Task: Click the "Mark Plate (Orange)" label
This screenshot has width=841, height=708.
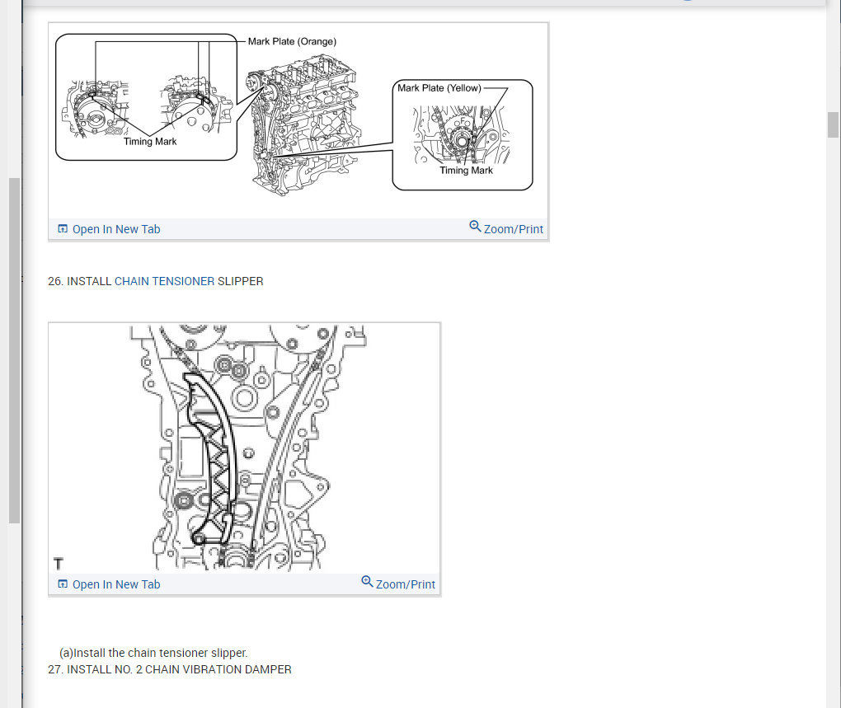Action: point(293,41)
